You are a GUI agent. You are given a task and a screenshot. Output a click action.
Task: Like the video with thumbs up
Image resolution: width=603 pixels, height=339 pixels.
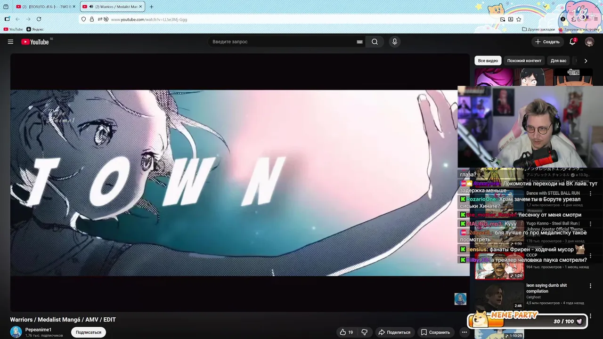347,332
